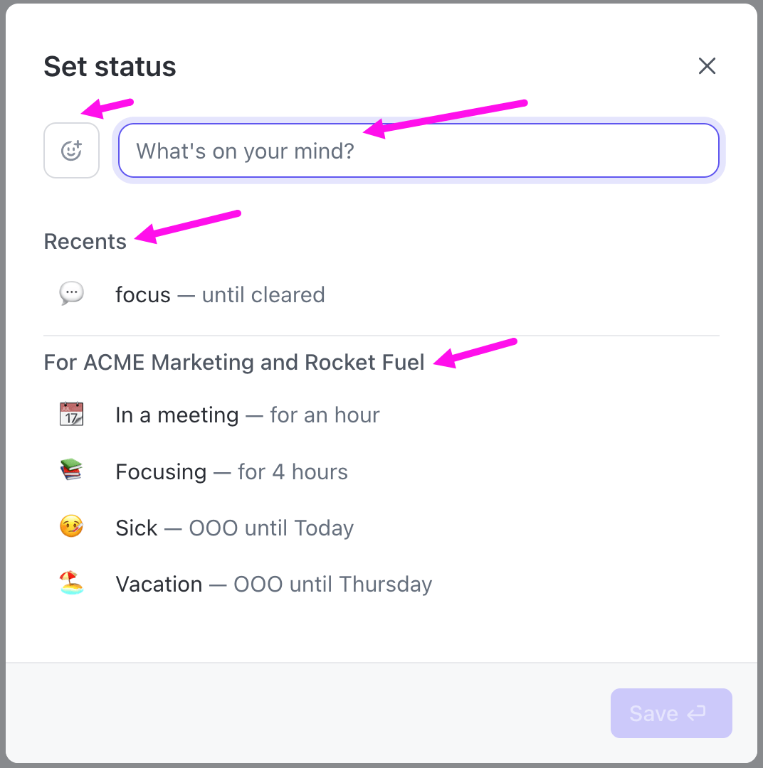Reuse the recent focus status
The width and height of the screenshot is (763, 768).
click(x=220, y=294)
